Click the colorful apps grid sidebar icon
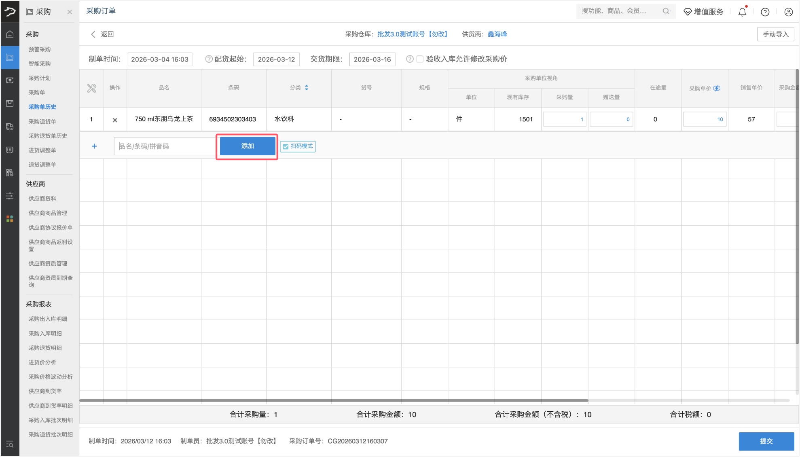800x457 pixels. pyautogui.click(x=10, y=219)
